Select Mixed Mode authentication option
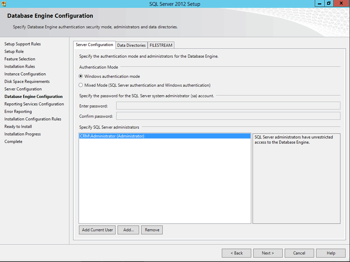Image resolution: width=350 pixels, height=262 pixels. [x=145, y=85]
